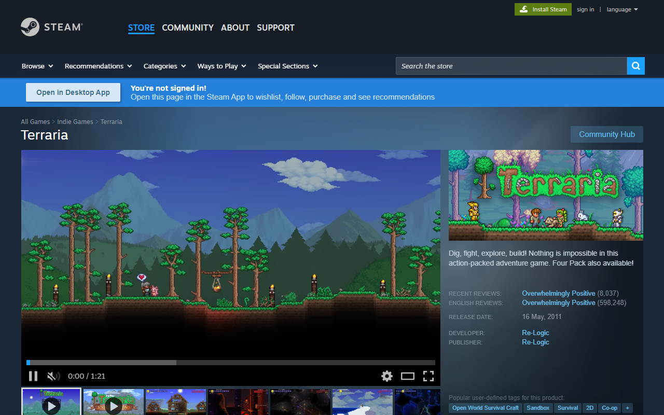
Task: Pause the Terraria trailer video
Action: click(33, 376)
